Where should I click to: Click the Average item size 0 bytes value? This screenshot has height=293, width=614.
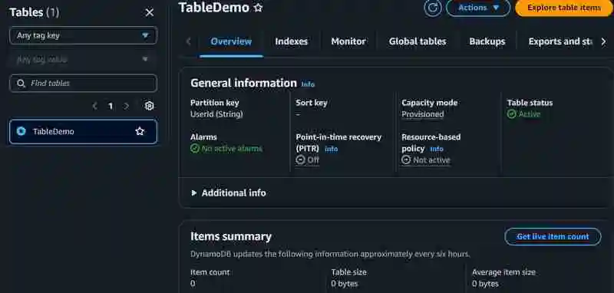485,284
